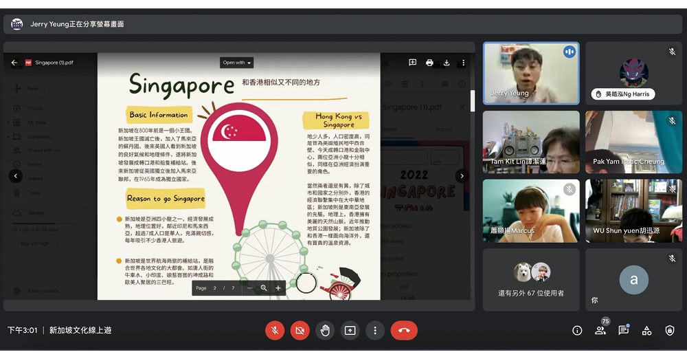This screenshot has width=687, height=359.
Task: Reset PDF zoom with magnifier icon
Action: click(x=264, y=288)
